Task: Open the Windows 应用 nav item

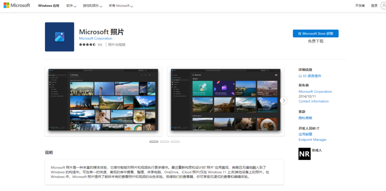Action: [x=49, y=6]
